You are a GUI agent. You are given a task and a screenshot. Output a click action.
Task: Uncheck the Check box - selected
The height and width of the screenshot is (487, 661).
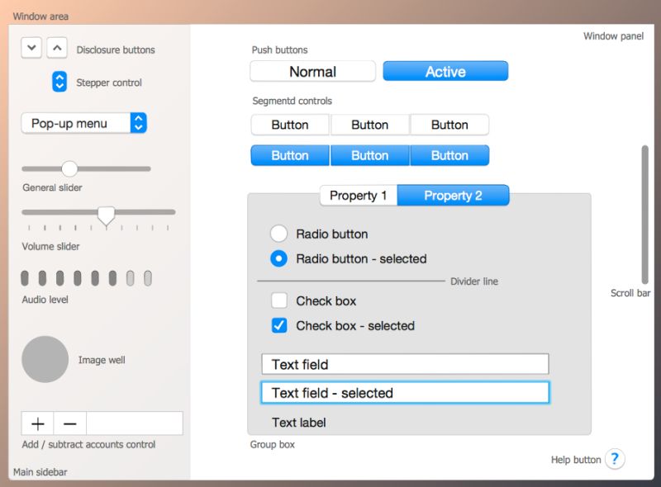[278, 326]
